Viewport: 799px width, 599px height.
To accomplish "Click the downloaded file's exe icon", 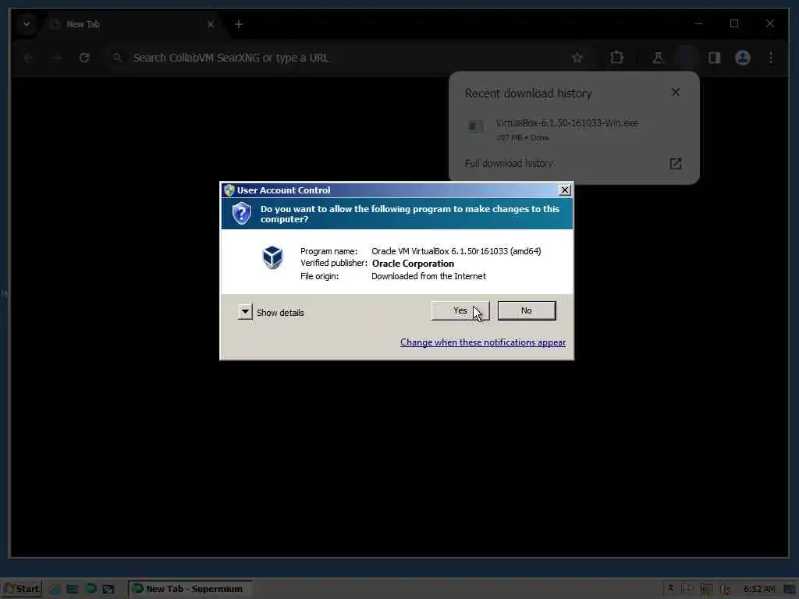I will (475, 126).
